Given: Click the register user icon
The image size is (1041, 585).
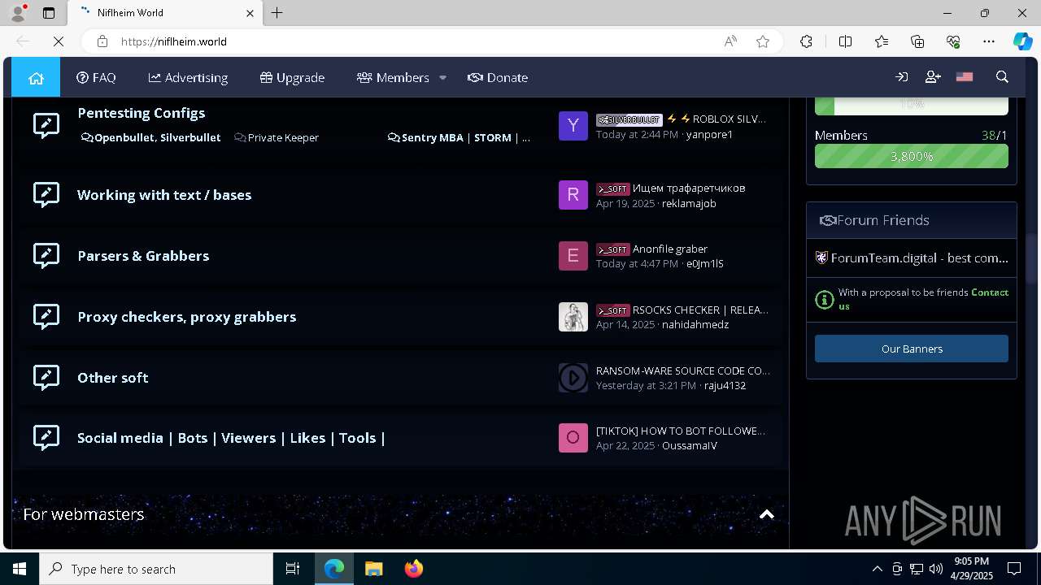Looking at the screenshot, I should coord(933,77).
